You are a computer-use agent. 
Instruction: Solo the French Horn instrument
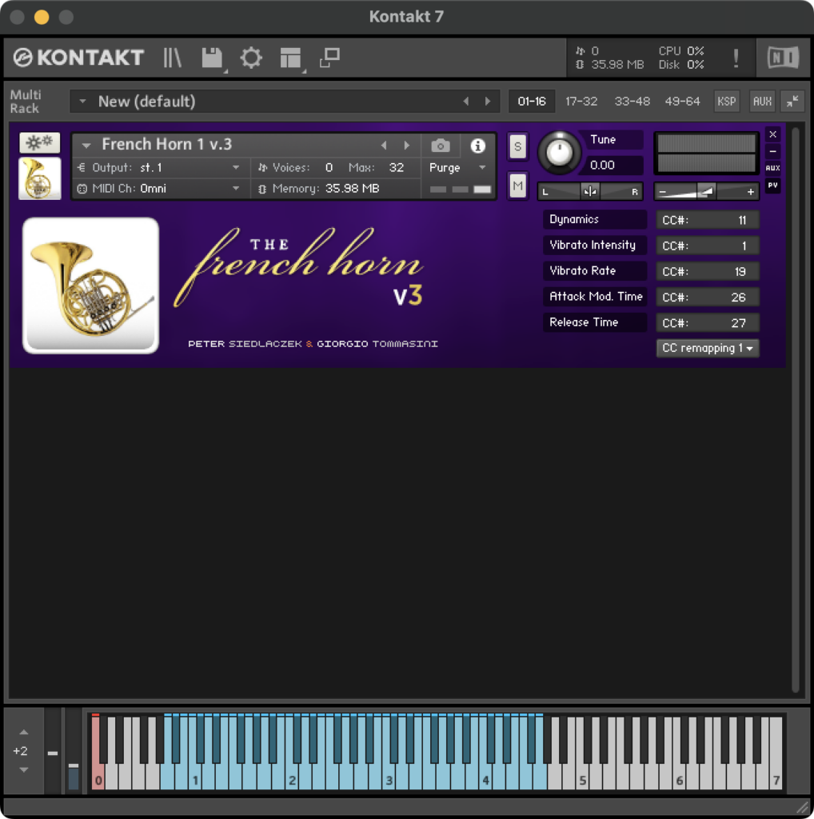click(x=517, y=146)
